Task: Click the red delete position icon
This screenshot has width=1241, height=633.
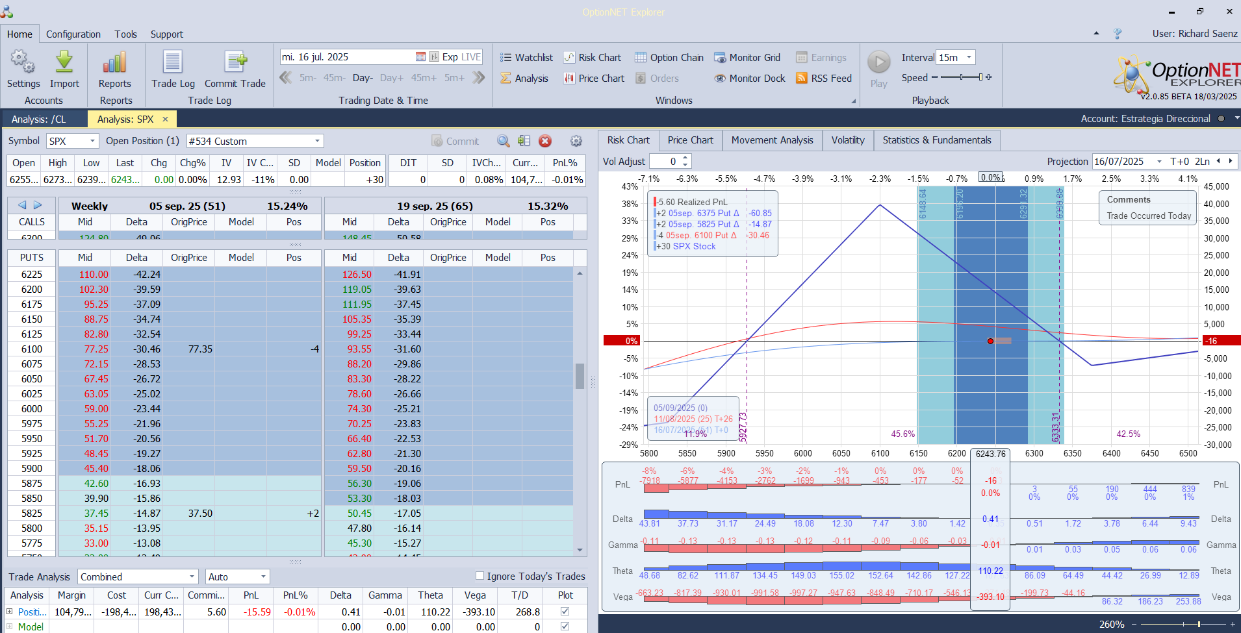Action: (x=545, y=141)
